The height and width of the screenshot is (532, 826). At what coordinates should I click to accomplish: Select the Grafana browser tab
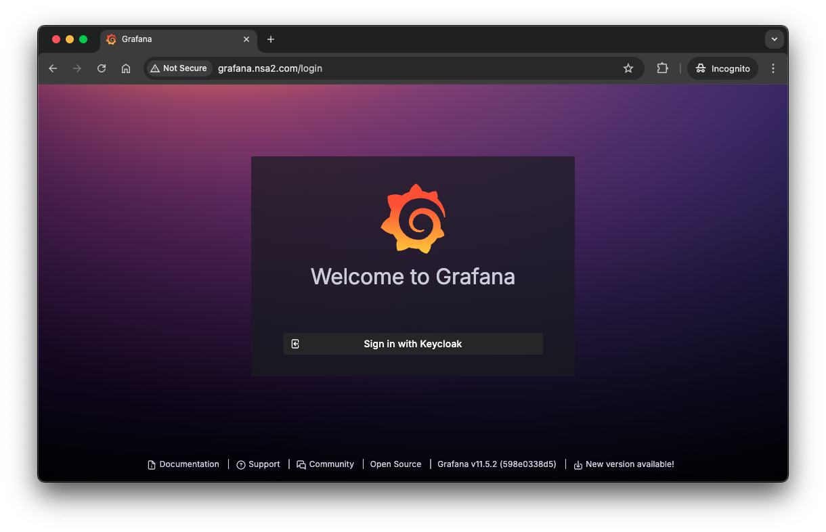[x=179, y=39]
